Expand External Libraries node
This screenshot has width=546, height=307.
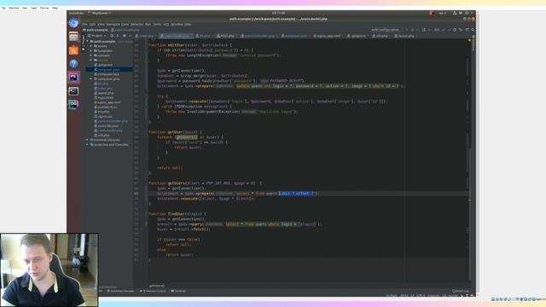(87, 140)
